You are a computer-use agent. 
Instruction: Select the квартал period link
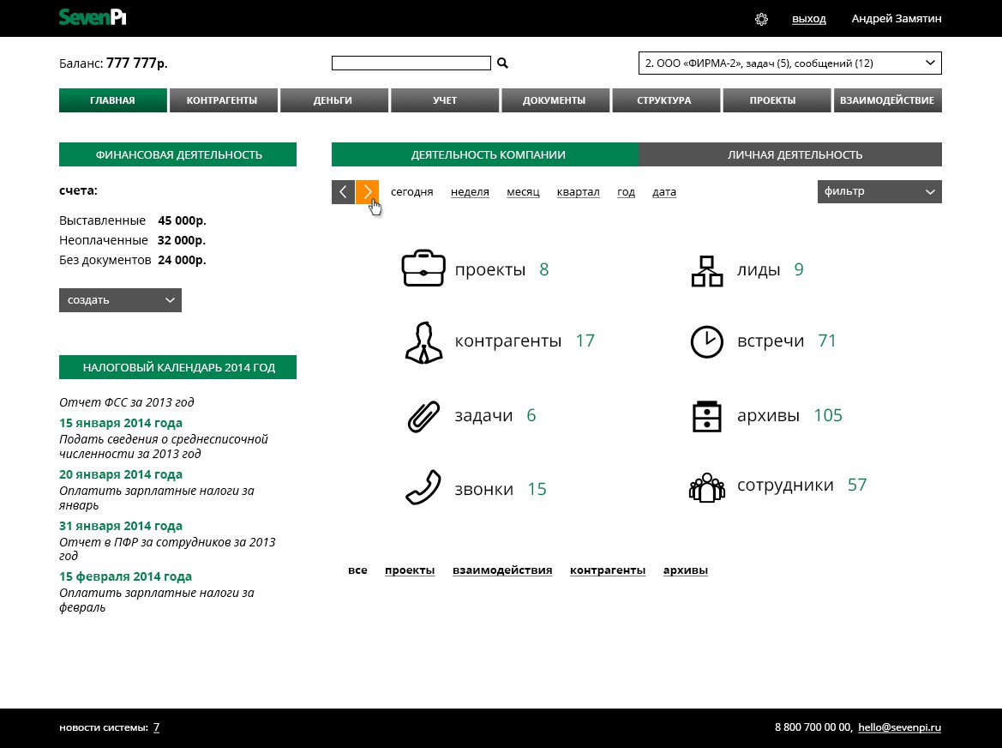(579, 192)
